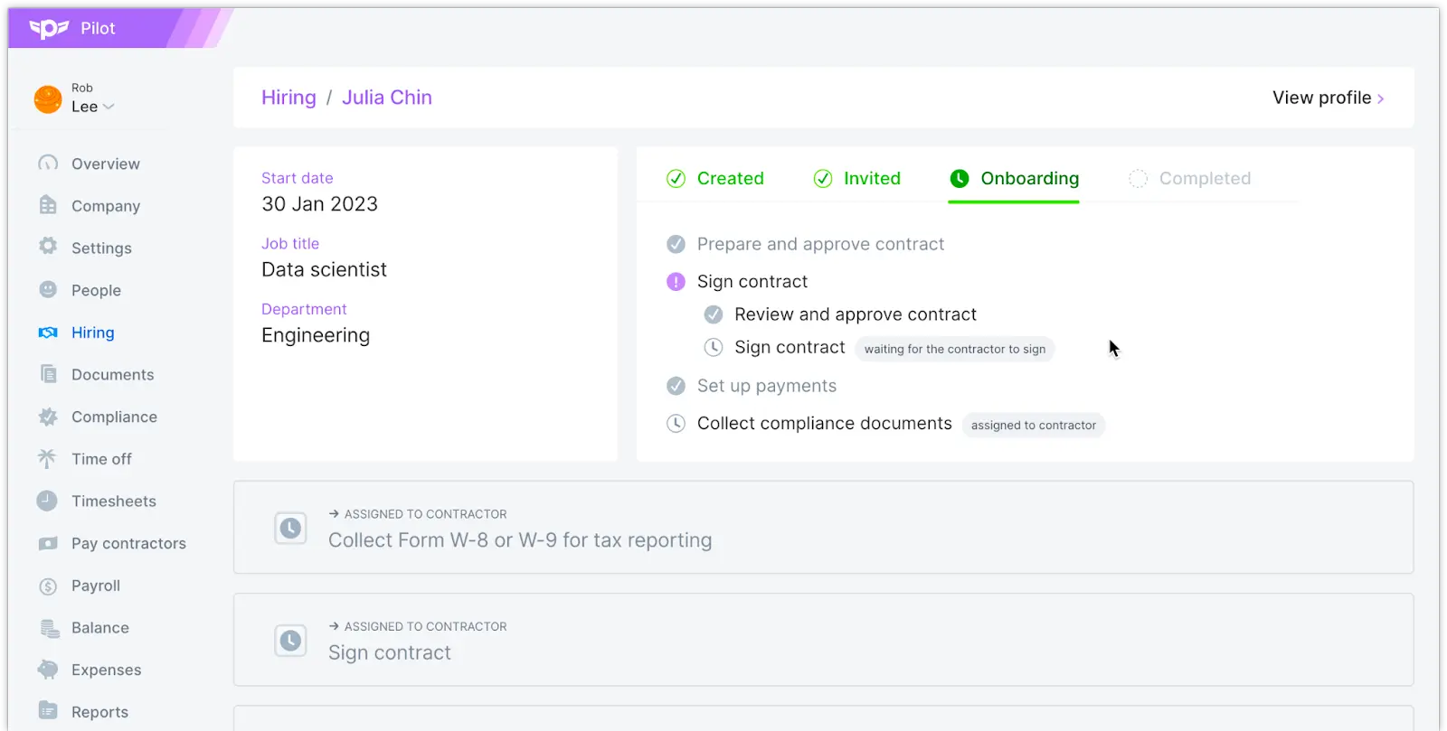Click the Set up payments checkmark
The image size is (1447, 731).
click(x=676, y=386)
